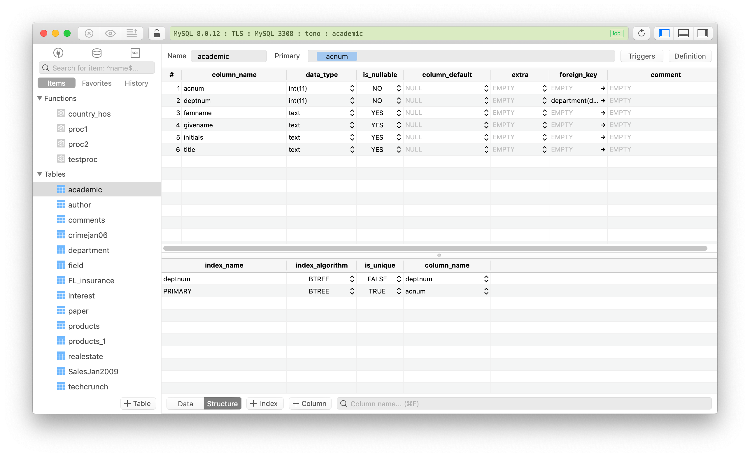Screen dimensions: 750x457
Task: Switch to the Data tab
Action: (184, 403)
